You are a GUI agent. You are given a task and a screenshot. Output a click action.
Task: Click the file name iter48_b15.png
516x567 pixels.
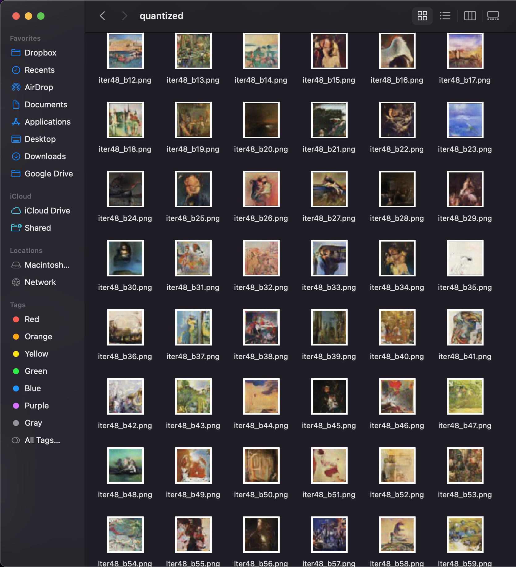[x=329, y=80]
